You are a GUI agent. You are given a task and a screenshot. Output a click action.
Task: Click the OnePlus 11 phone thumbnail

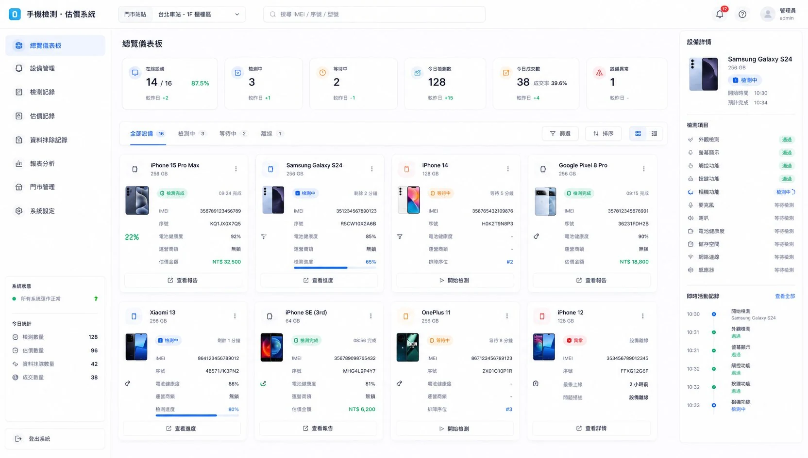click(x=408, y=347)
